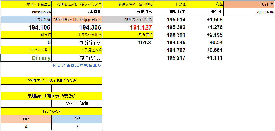The height and width of the screenshot is (131, 275).
Task: Click the 判定待ち cell under 下落予想幅
Action: 128,12
